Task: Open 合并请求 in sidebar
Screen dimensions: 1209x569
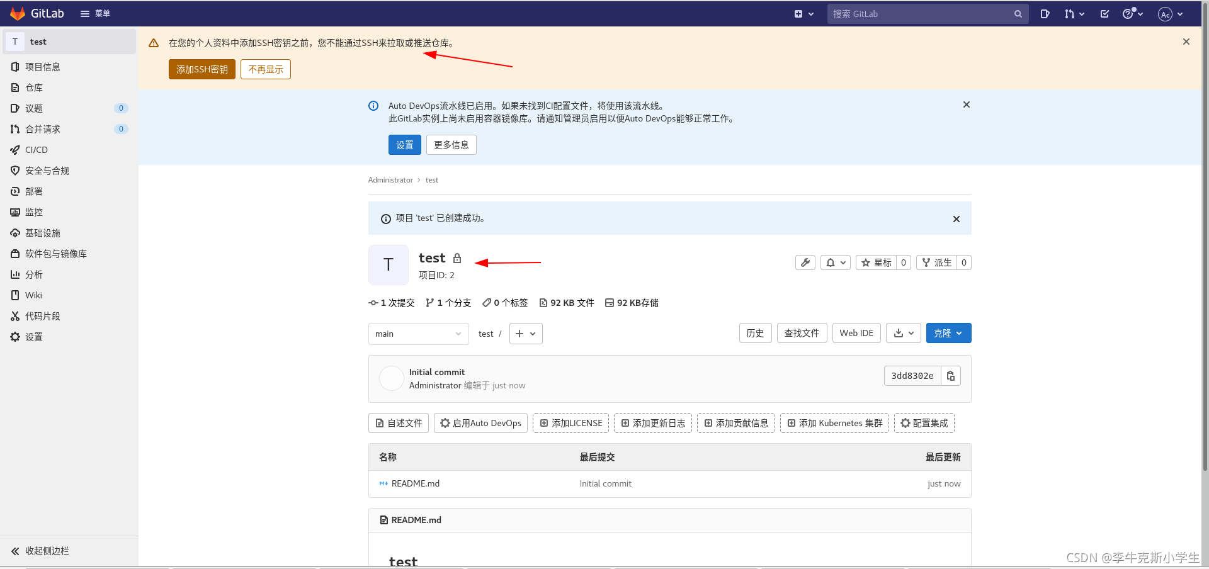Action: click(x=69, y=129)
